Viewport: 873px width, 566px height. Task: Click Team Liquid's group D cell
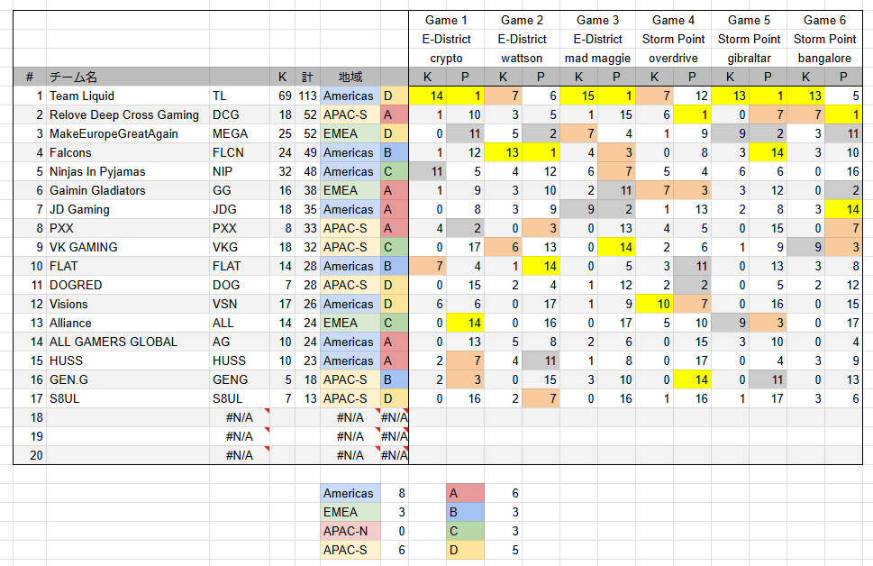395,96
